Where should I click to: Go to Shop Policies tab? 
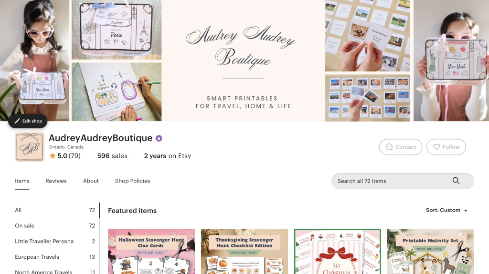[133, 181]
